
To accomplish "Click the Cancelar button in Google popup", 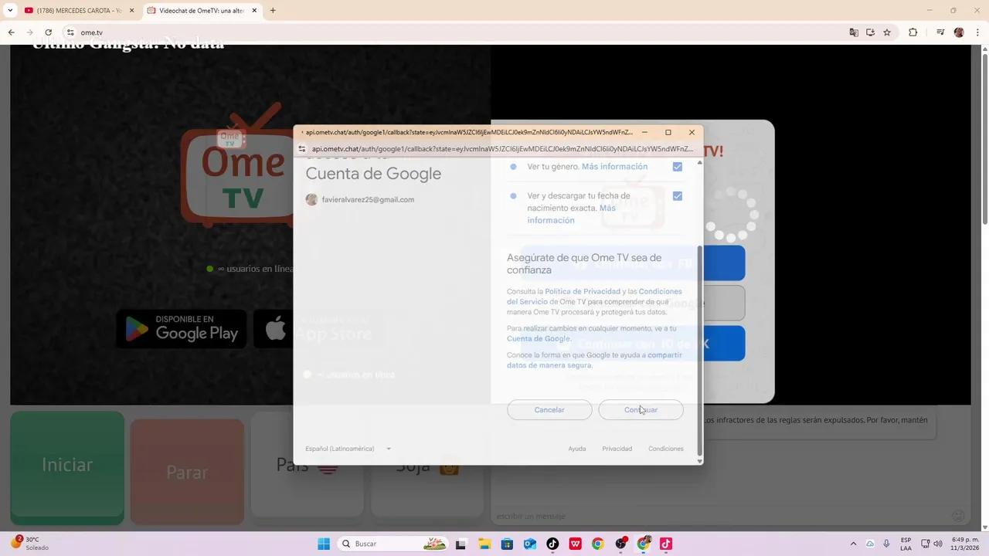I will pyautogui.click(x=549, y=410).
